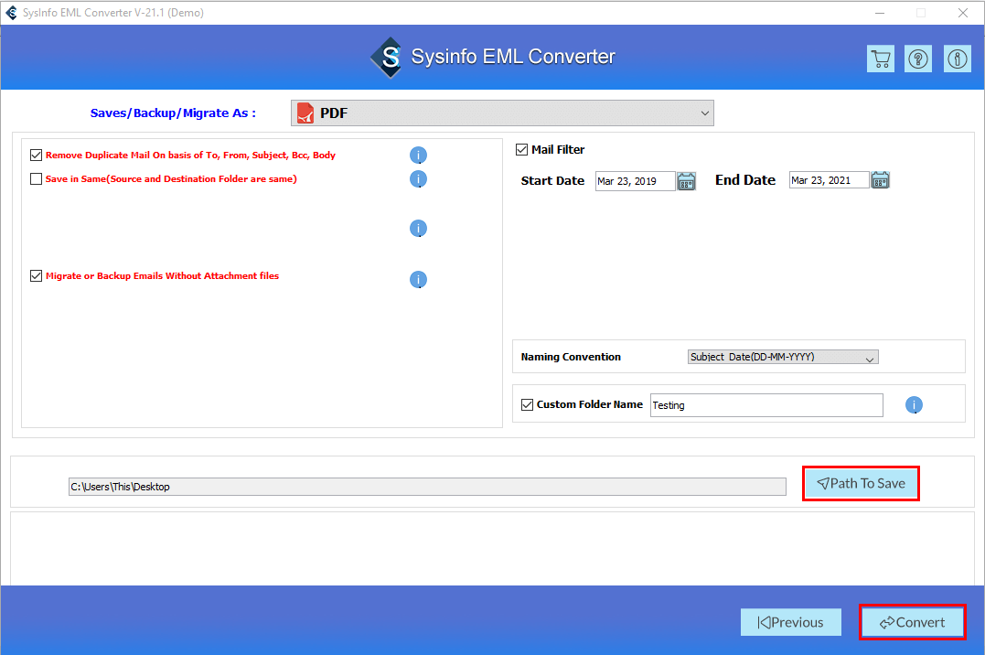
Task: Click 'Sysinfo EML Converter' header title
Action: coord(512,57)
